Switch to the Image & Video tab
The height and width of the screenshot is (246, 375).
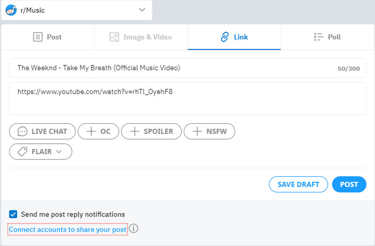pyautogui.click(x=140, y=37)
